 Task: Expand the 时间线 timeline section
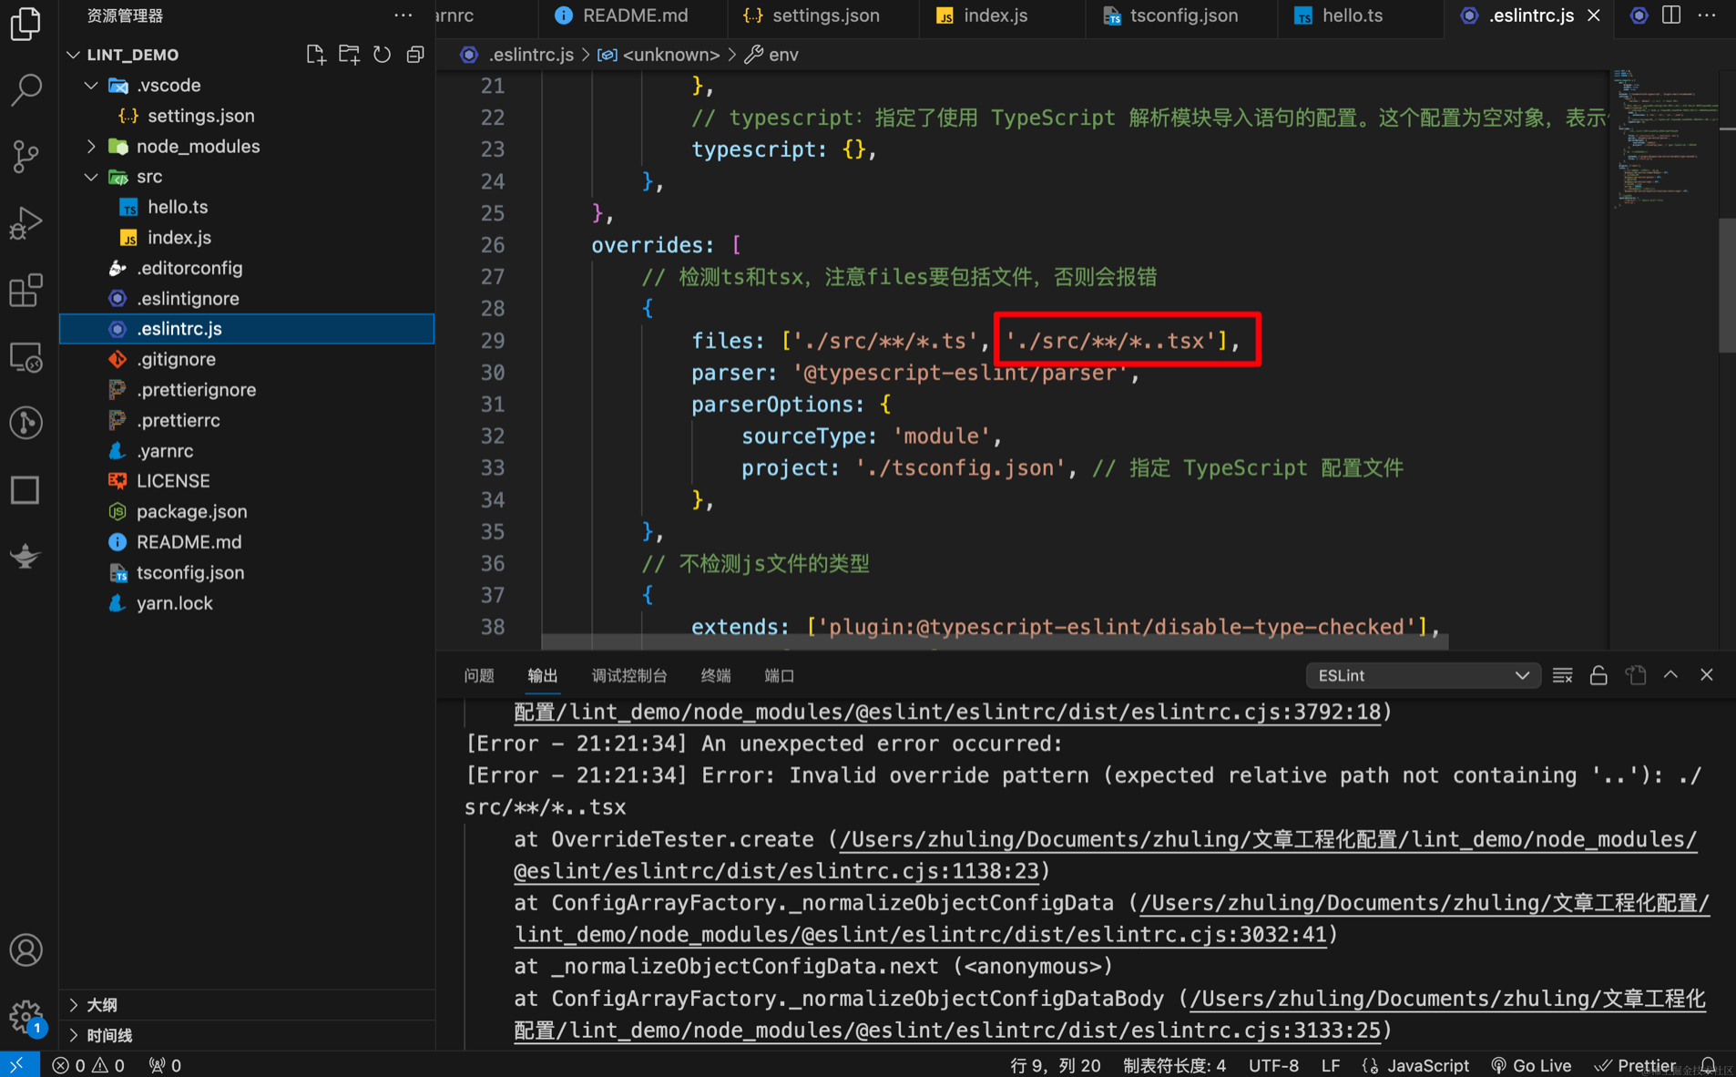[246, 1035]
